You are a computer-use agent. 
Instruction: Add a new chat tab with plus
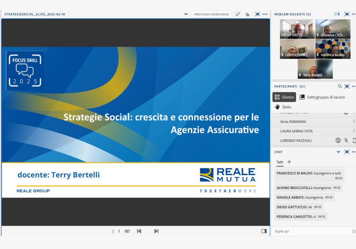[289, 162]
